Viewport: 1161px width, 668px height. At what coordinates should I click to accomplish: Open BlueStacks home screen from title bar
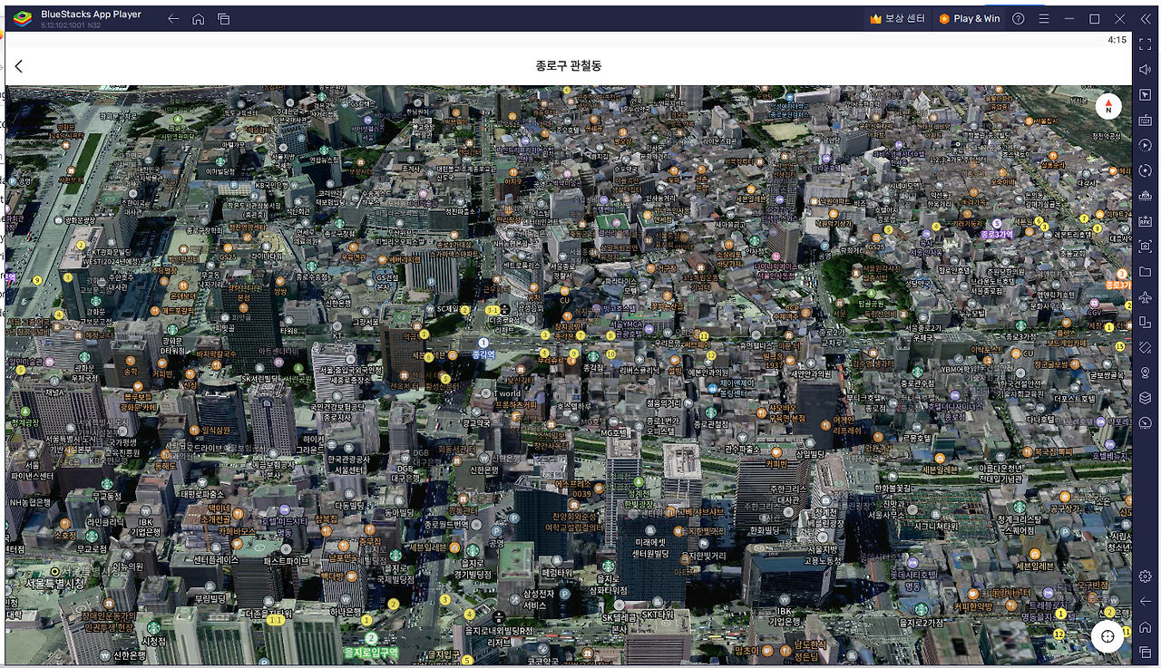point(199,18)
